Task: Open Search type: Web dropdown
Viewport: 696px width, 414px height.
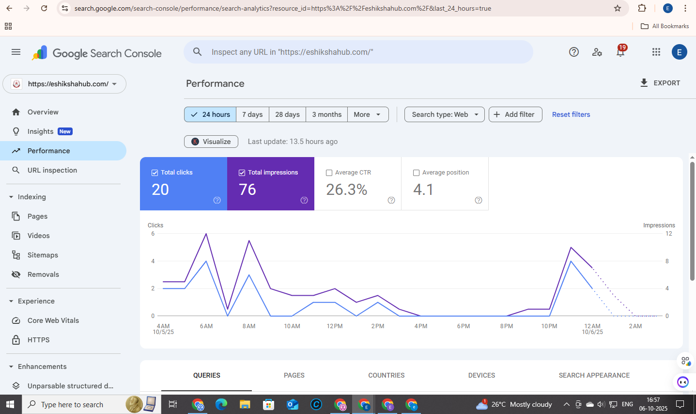Action: 444,114
